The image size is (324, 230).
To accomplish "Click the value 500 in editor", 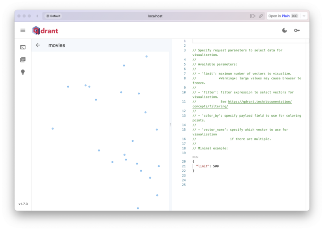I will click(216, 166).
